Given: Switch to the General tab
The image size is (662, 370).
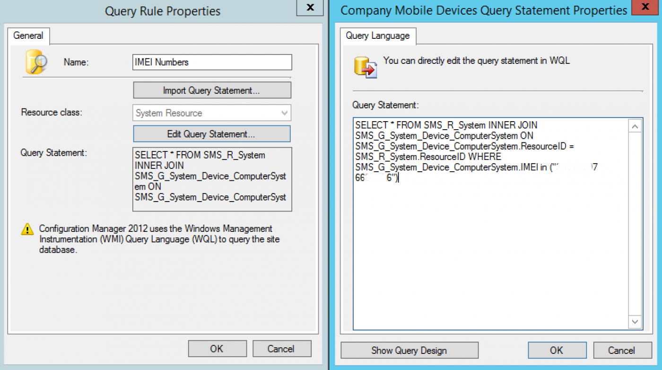Looking at the screenshot, I should coord(29,35).
